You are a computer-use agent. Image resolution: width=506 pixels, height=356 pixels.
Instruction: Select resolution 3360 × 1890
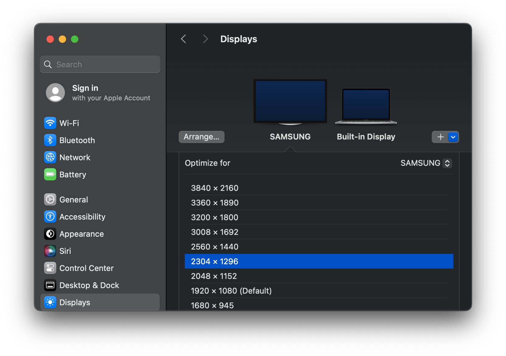coord(319,202)
